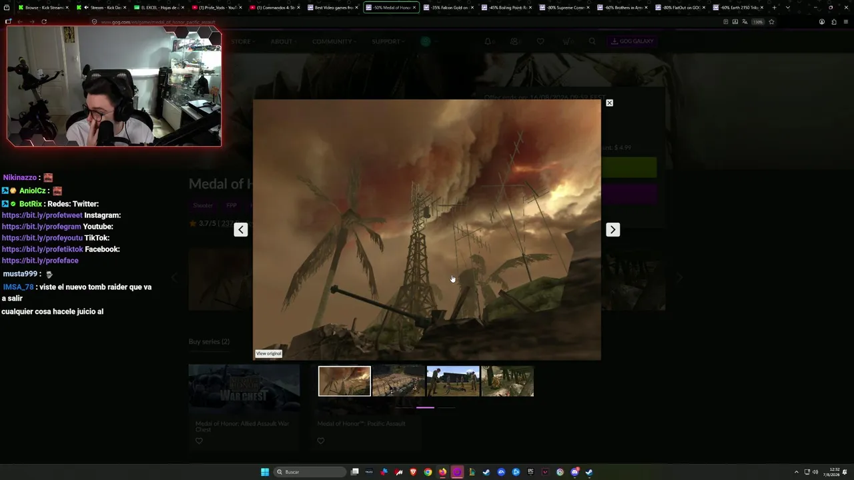Open the Windows Start menu
Image resolution: width=854 pixels, height=480 pixels.
coord(265,472)
